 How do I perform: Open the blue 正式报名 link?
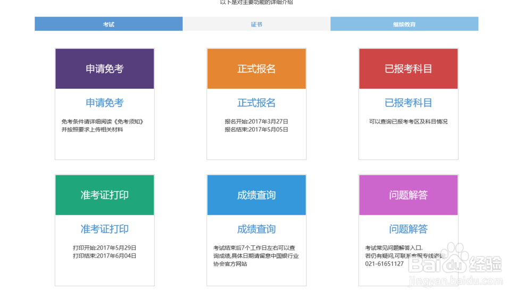256,103
